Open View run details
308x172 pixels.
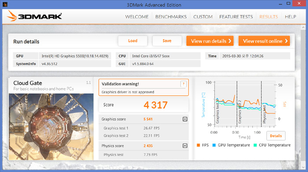pos(210,41)
